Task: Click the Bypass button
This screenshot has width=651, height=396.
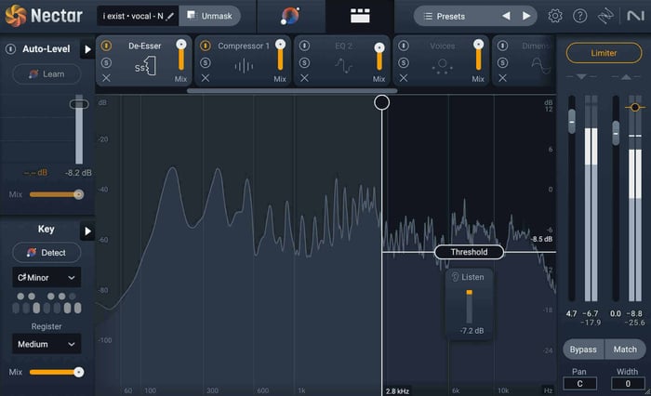Action: (583, 350)
